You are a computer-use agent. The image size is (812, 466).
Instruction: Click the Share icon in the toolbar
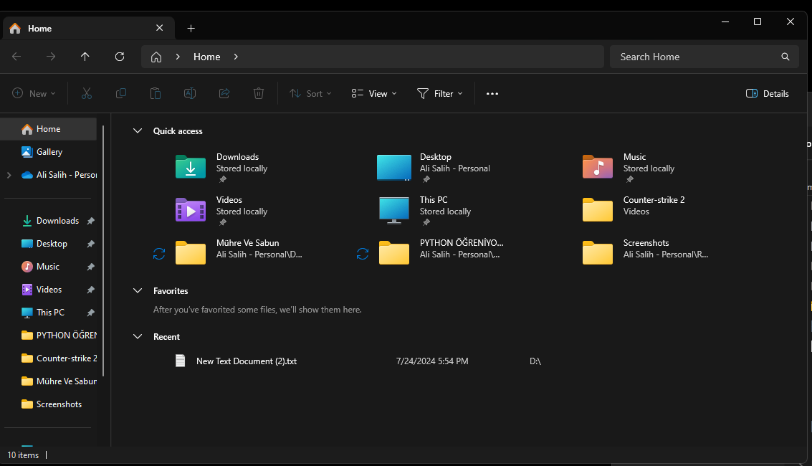click(x=224, y=93)
